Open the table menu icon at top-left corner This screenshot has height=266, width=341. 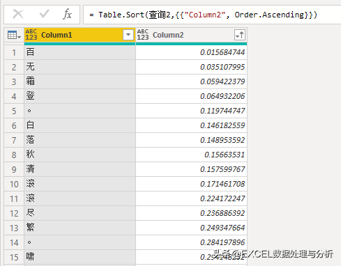tap(14, 35)
